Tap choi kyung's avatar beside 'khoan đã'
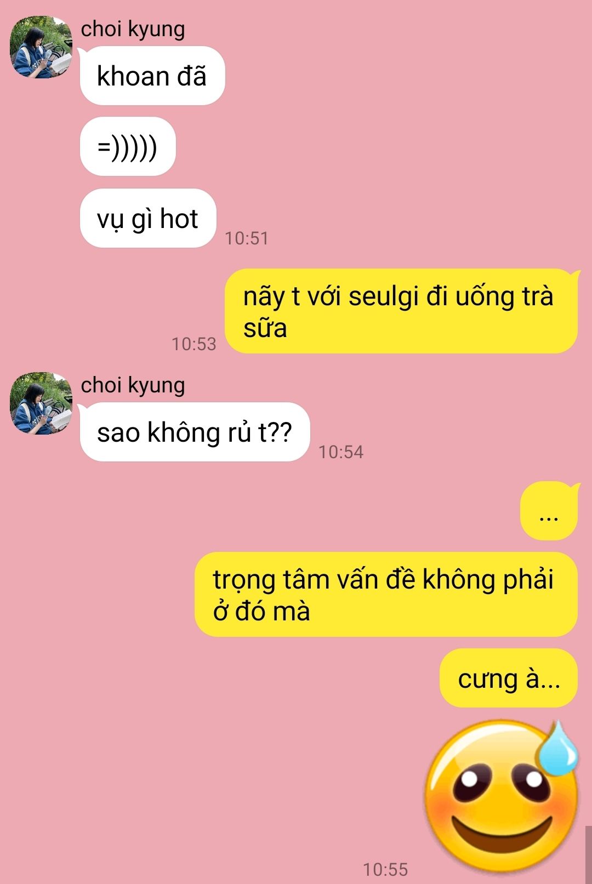 pos(41,47)
